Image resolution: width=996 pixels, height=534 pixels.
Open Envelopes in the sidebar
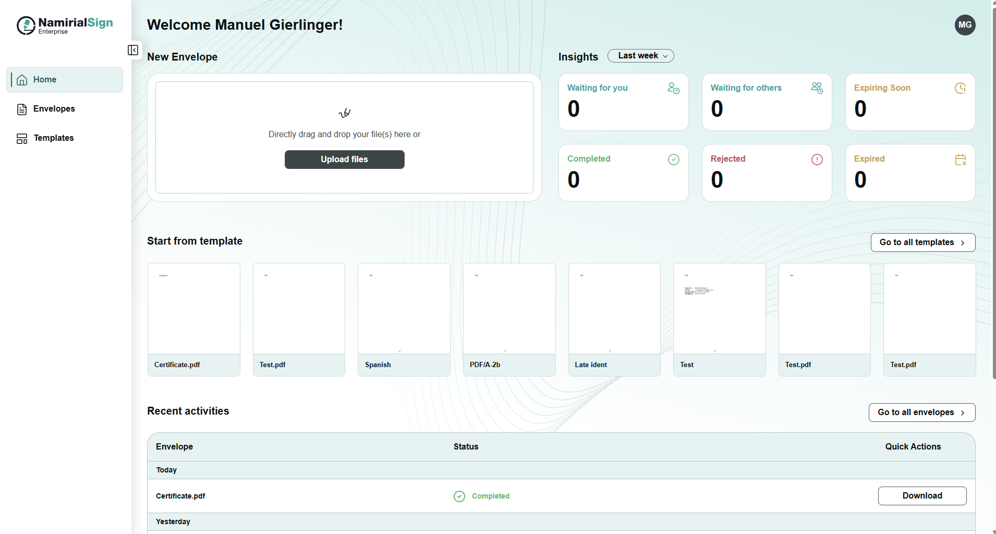click(x=54, y=109)
